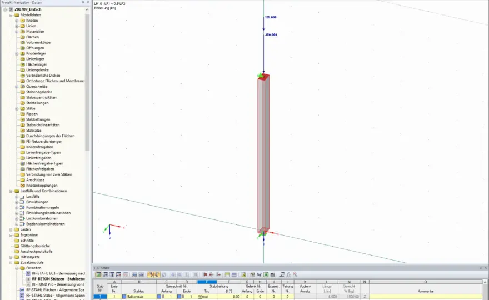Select Einwirkungskombinationen tree item
Viewport: 489px width, 300px height.
48,213
